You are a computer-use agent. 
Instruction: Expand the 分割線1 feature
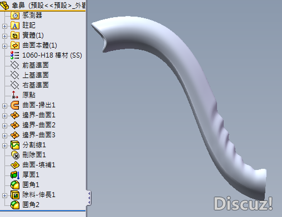(5, 146)
